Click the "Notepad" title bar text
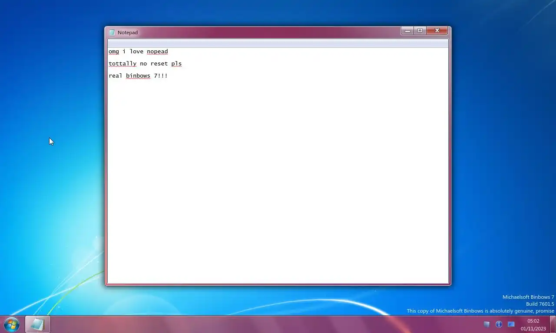 click(x=128, y=33)
